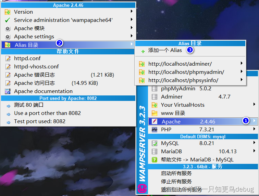Click the log icon beside Apache 访问日志
259x196 pixels.
8,83
